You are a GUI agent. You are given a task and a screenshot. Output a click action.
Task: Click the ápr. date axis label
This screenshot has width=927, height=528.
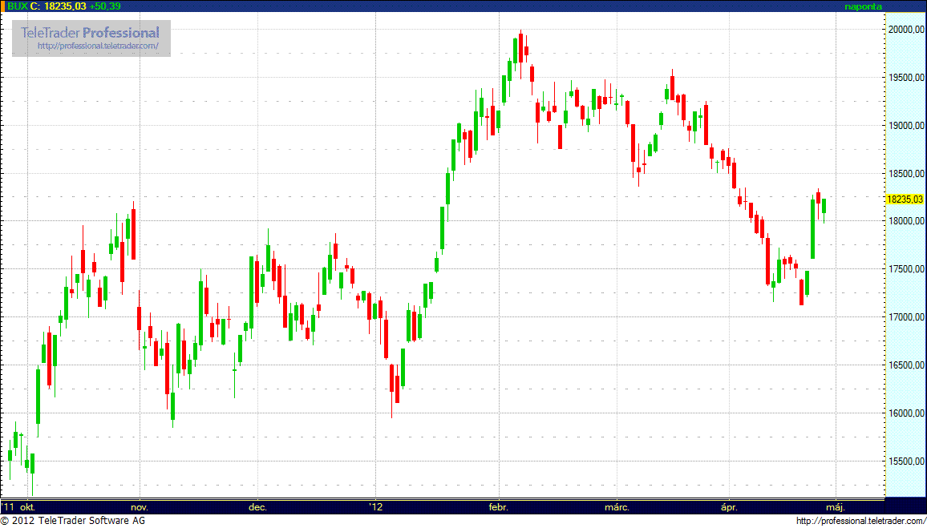point(730,508)
